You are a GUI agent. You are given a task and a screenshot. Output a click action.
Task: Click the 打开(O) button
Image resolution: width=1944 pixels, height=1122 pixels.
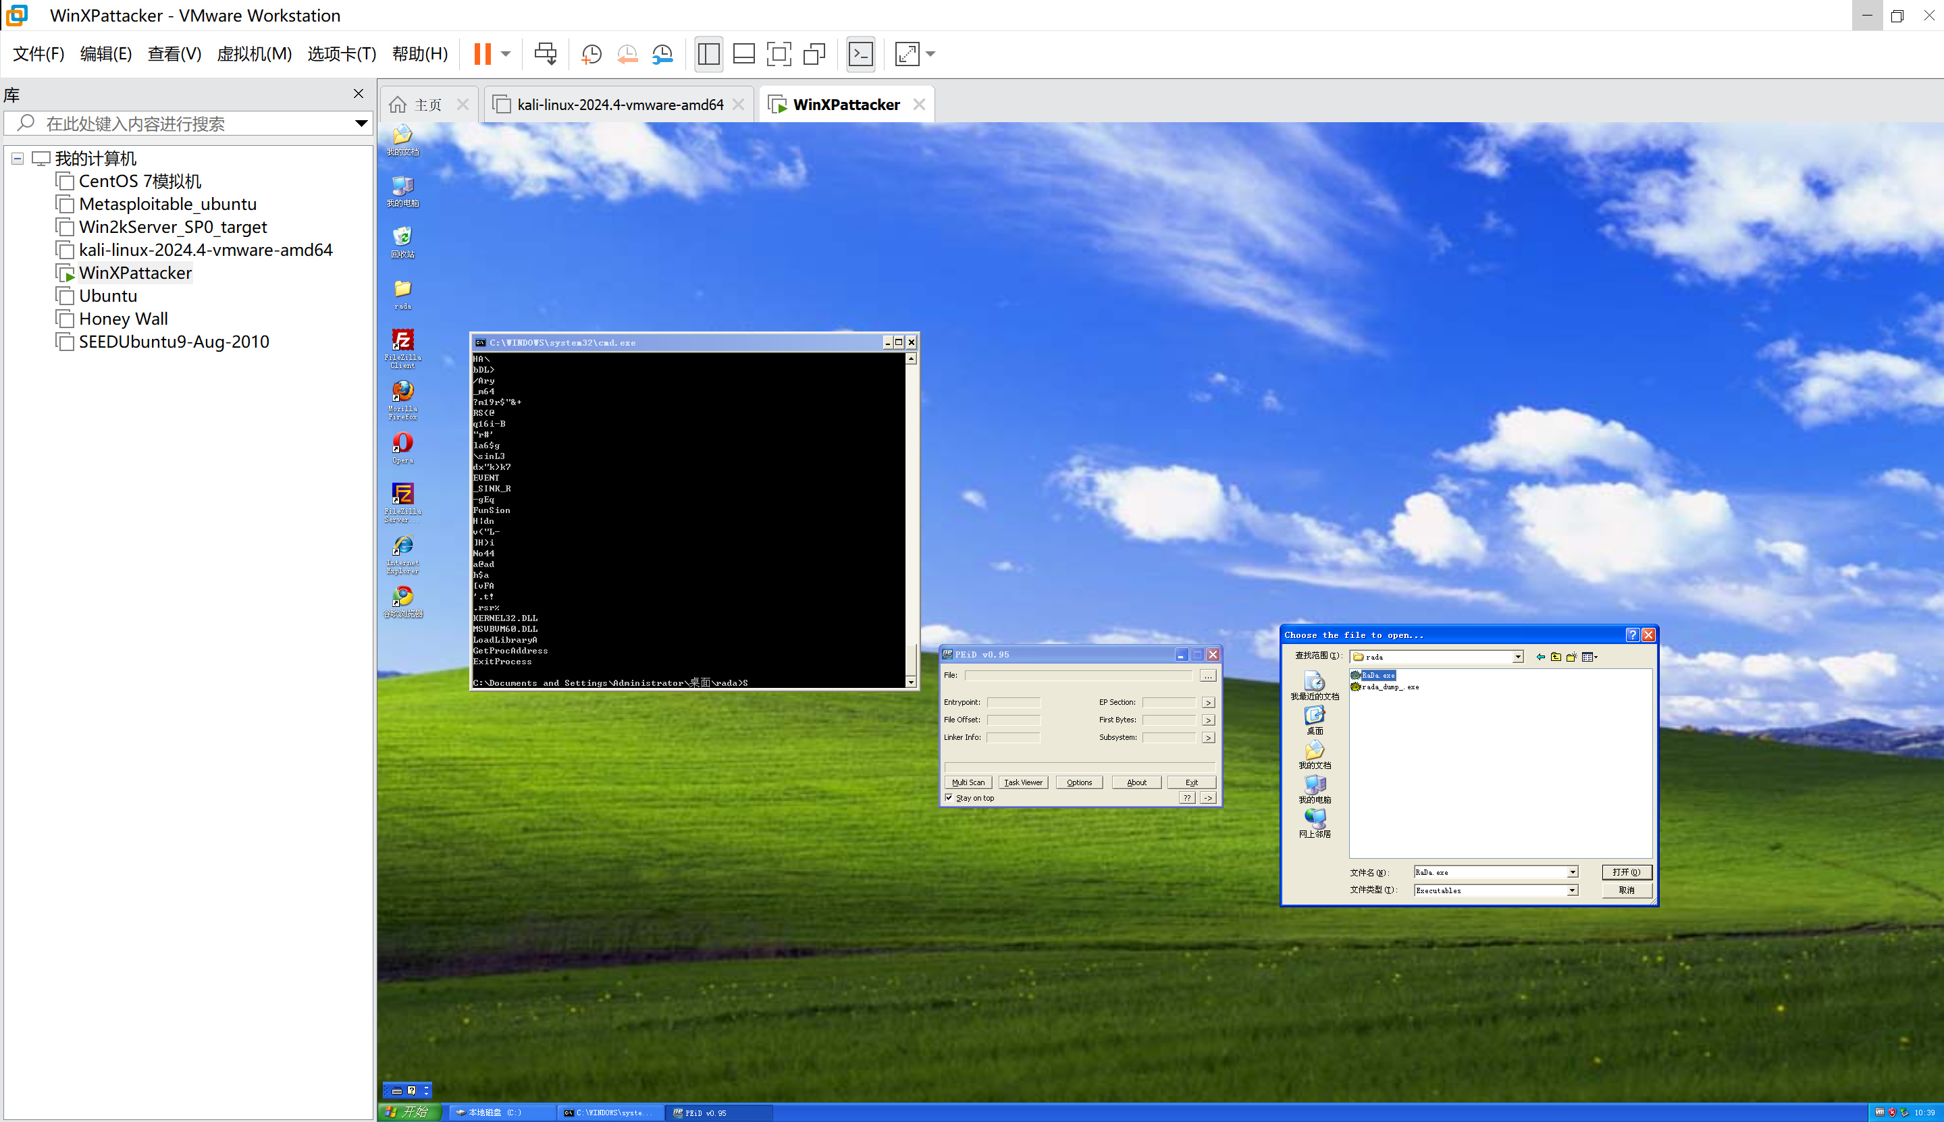pos(1626,872)
